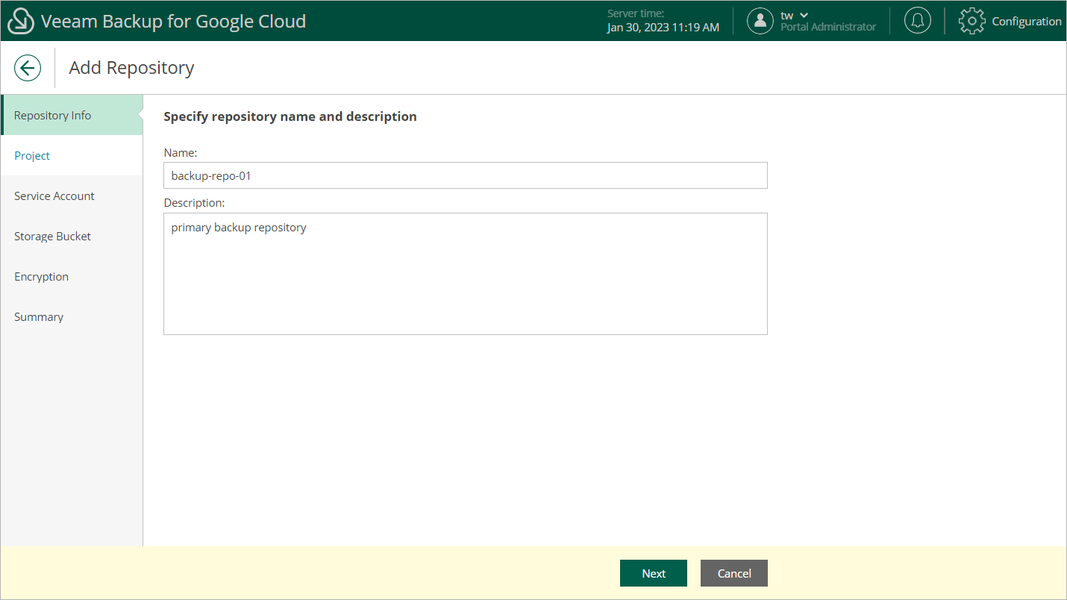The image size is (1067, 600).
Task: Focus the Name input field
Action: [466, 175]
